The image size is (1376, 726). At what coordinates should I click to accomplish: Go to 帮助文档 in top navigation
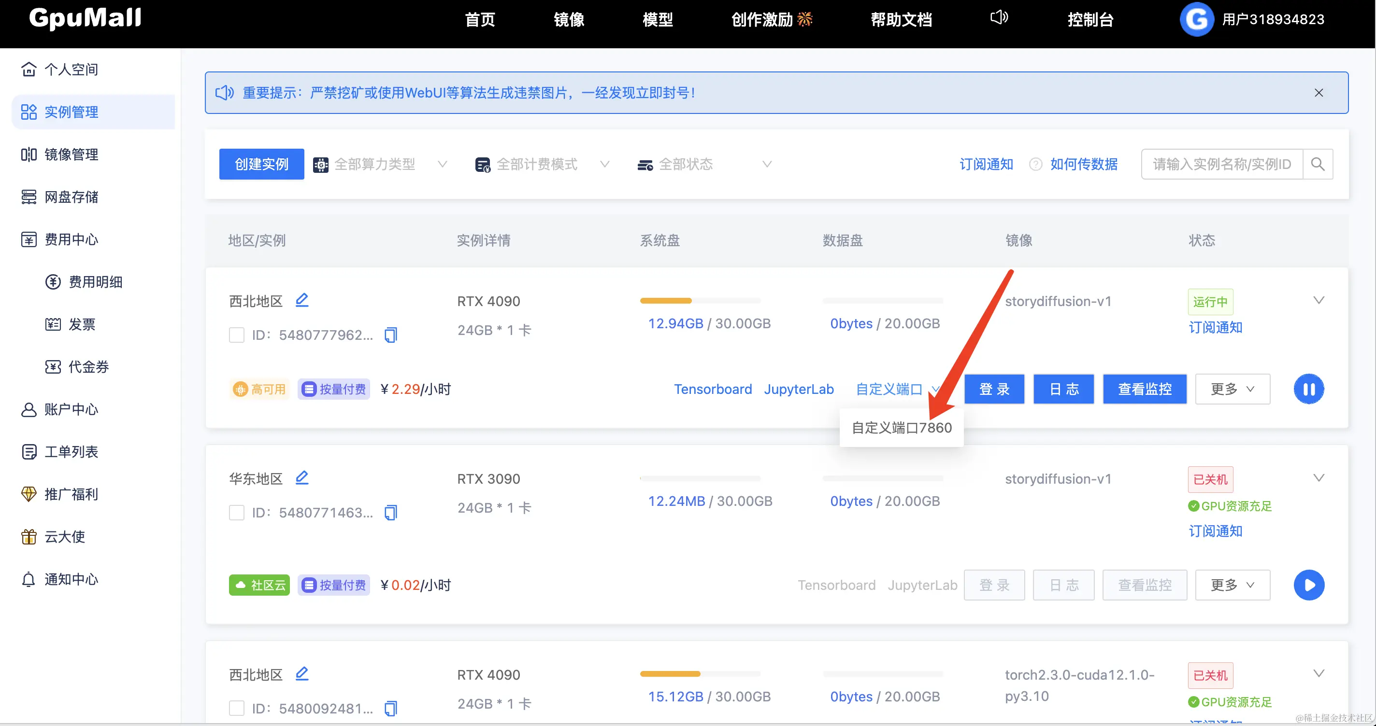[x=901, y=20]
